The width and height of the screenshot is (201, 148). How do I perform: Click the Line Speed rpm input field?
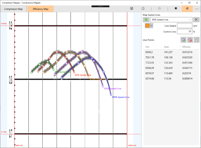click(x=185, y=26)
